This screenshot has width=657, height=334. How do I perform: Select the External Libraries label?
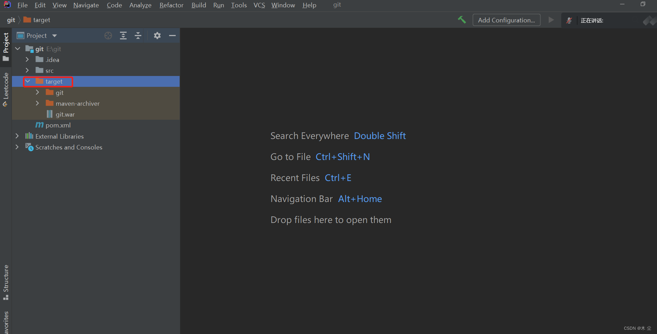coord(60,136)
